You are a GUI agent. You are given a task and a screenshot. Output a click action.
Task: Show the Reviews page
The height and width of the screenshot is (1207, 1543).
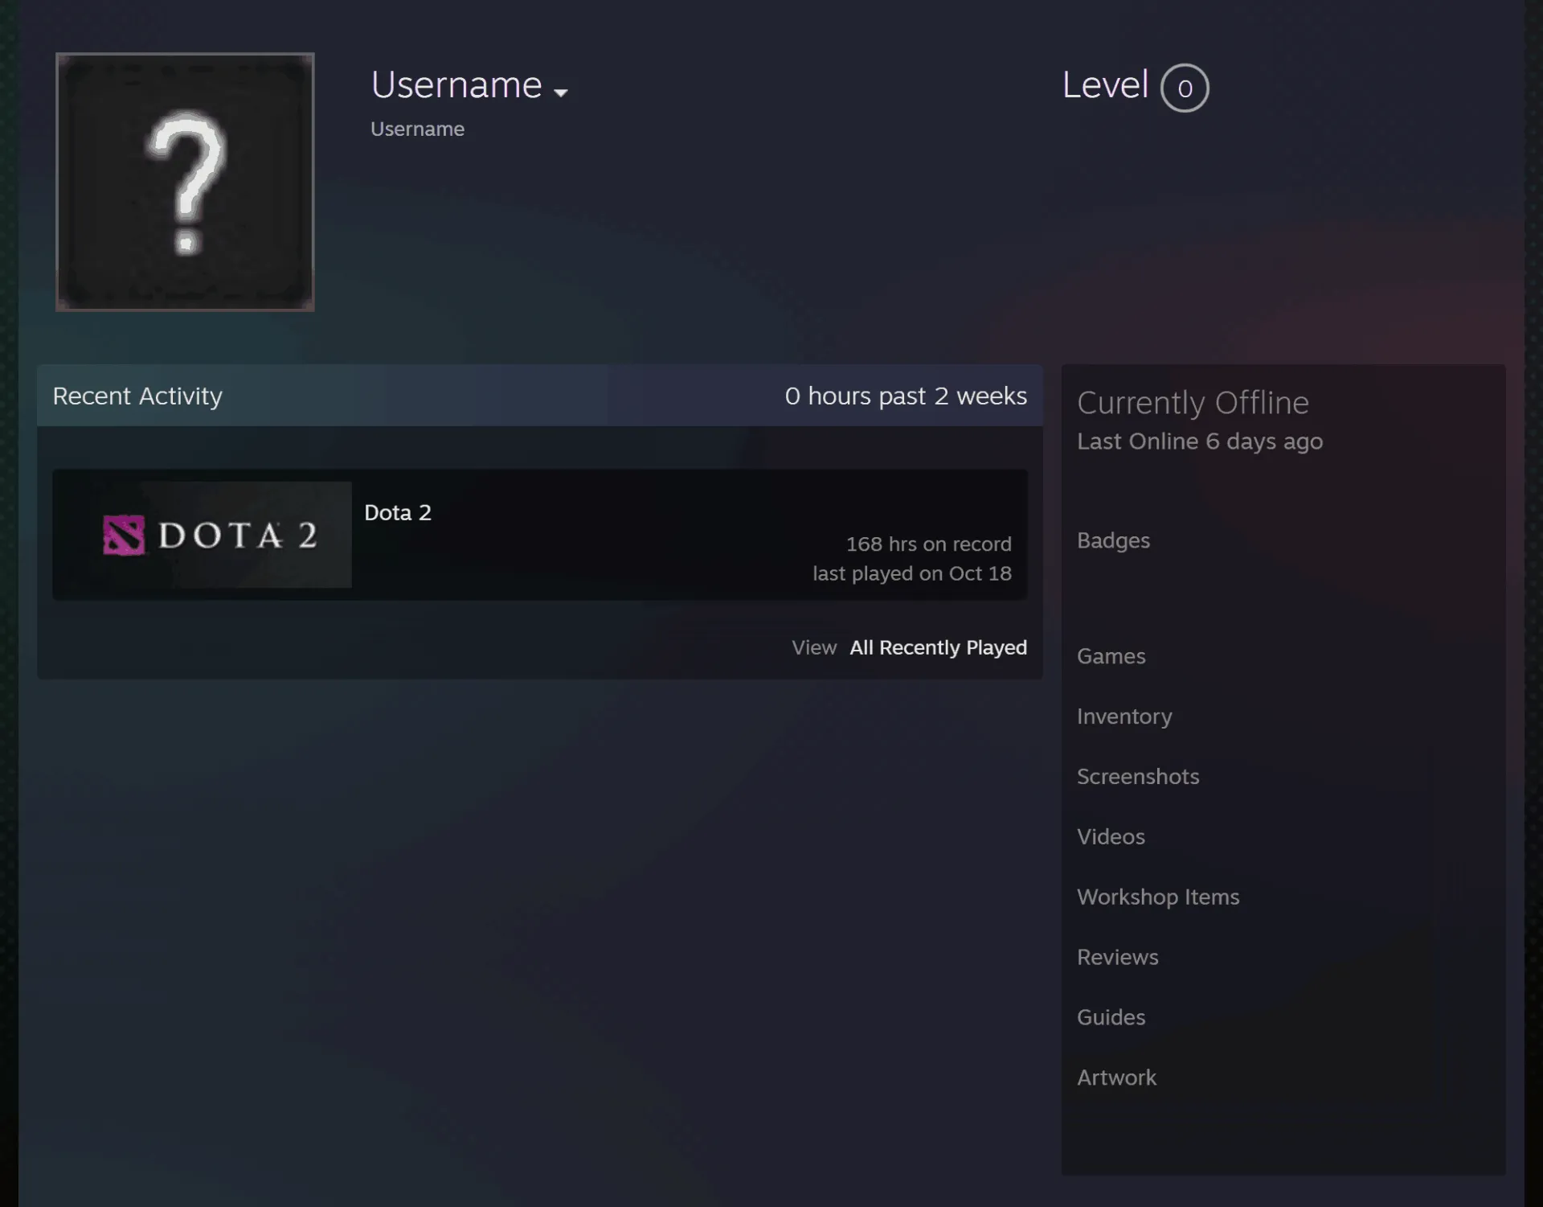tap(1117, 957)
